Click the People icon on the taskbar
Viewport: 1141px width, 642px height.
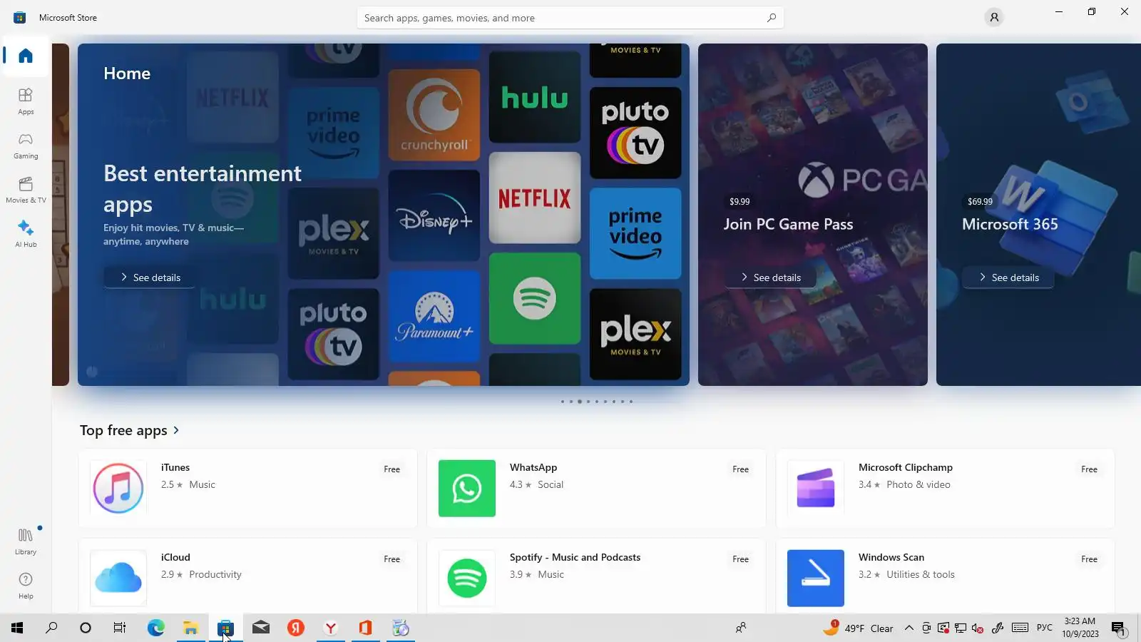click(742, 628)
